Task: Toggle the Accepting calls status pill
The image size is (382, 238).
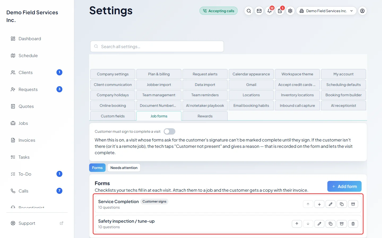Action: 219,11
